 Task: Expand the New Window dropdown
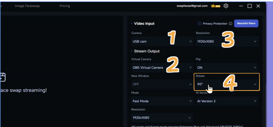(162, 84)
